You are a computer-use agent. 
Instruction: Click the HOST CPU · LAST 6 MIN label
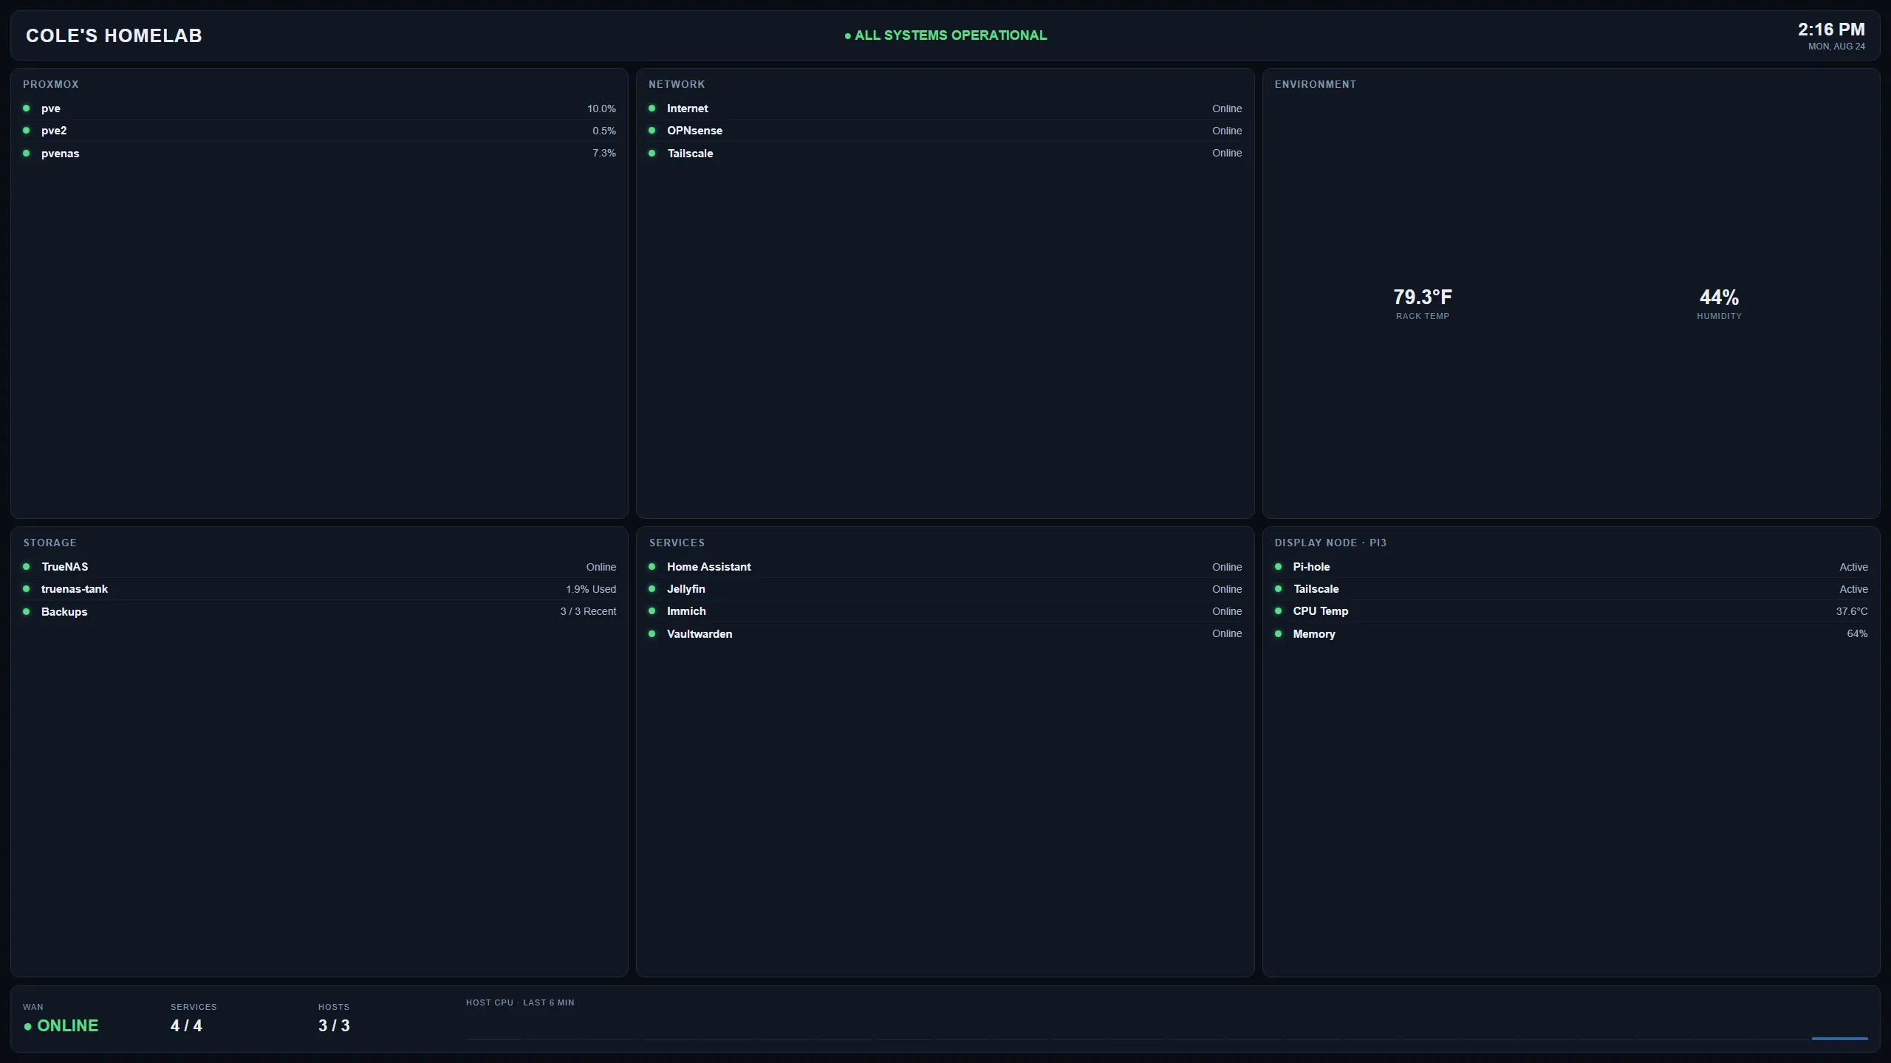tap(520, 1002)
